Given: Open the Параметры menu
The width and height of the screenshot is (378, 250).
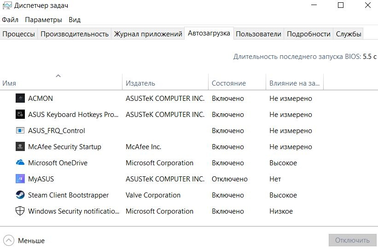Looking at the screenshot, I should click(43, 20).
